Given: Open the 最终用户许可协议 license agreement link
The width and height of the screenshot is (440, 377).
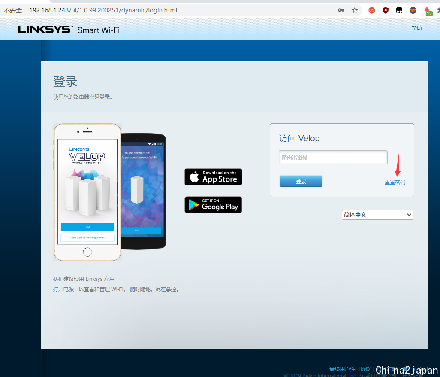Looking at the screenshot, I should coord(350,369).
